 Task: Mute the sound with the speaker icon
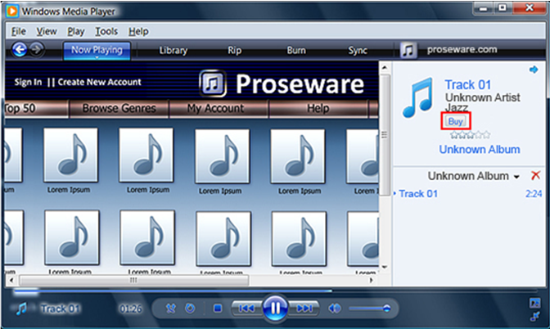[x=334, y=309]
